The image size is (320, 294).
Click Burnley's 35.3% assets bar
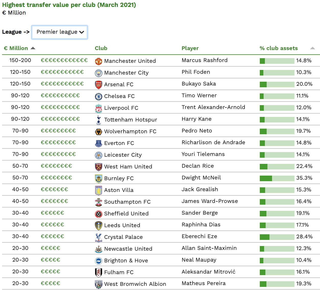point(277,178)
